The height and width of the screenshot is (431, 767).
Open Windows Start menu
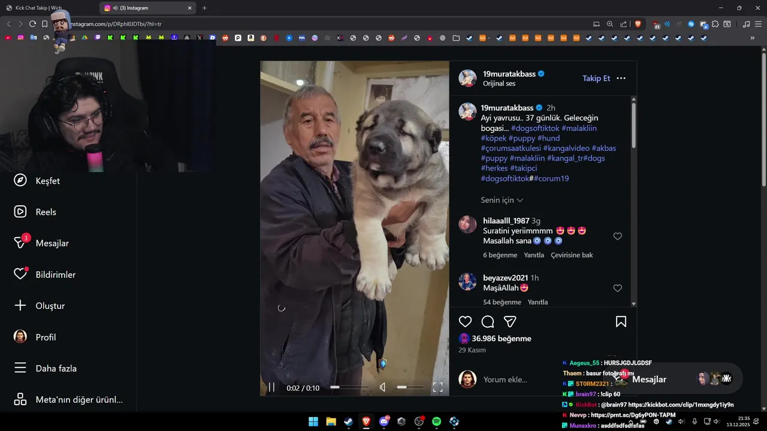(313, 421)
